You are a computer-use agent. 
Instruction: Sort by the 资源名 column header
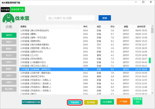[x=49, y=26]
